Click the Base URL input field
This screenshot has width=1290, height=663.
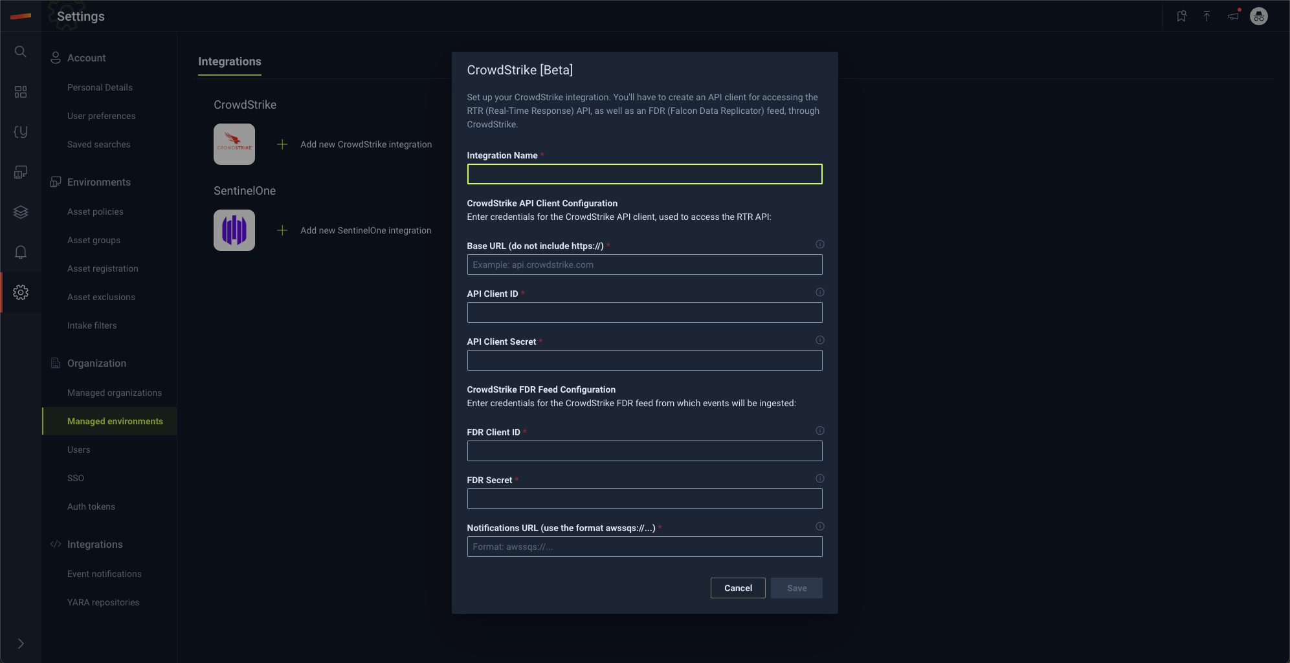645,265
